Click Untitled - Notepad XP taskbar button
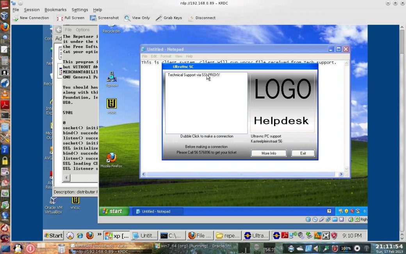 [x=158, y=211]
